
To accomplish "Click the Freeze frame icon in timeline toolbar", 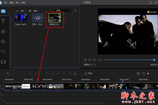I will (64, 73).
